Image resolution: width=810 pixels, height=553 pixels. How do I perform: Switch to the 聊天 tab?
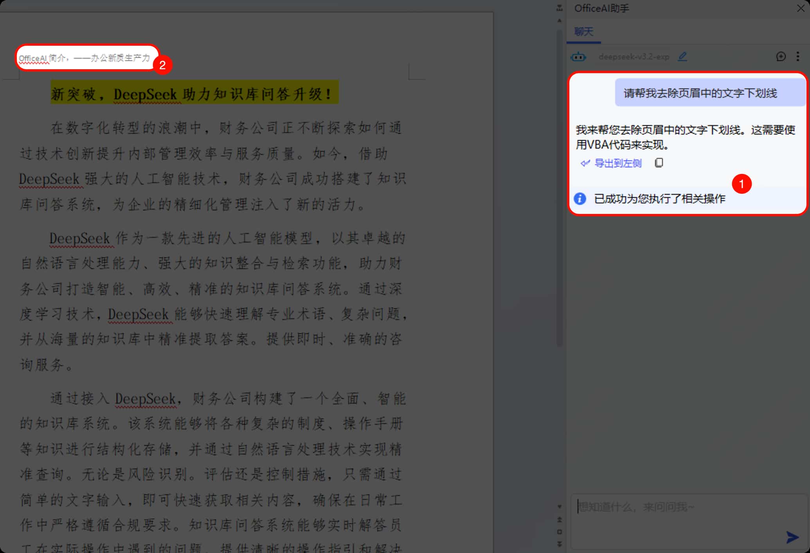click(583, 31)
